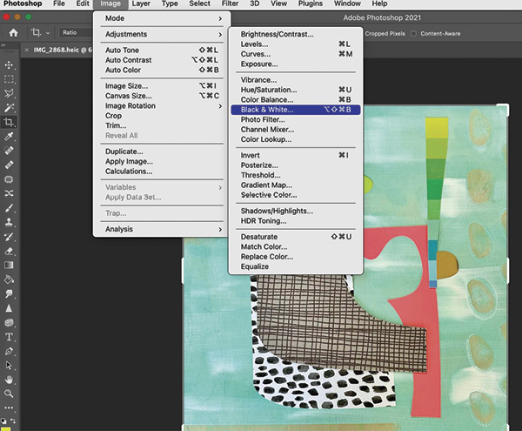Expand the Adjustments submenu
Screen dimensions: 522x431
tap(162, 34)
